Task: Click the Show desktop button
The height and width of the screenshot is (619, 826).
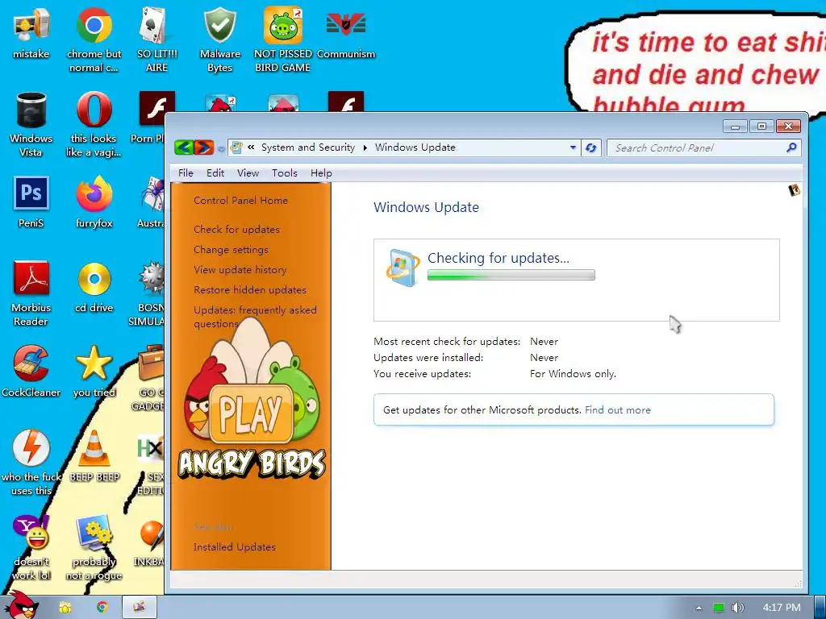Action: 820,607
